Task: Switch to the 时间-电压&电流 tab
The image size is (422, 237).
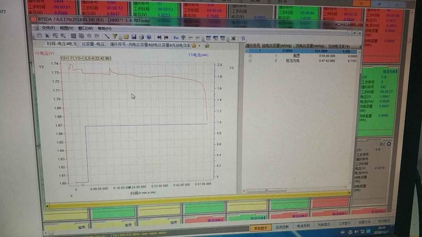Action: pos(60,45)
